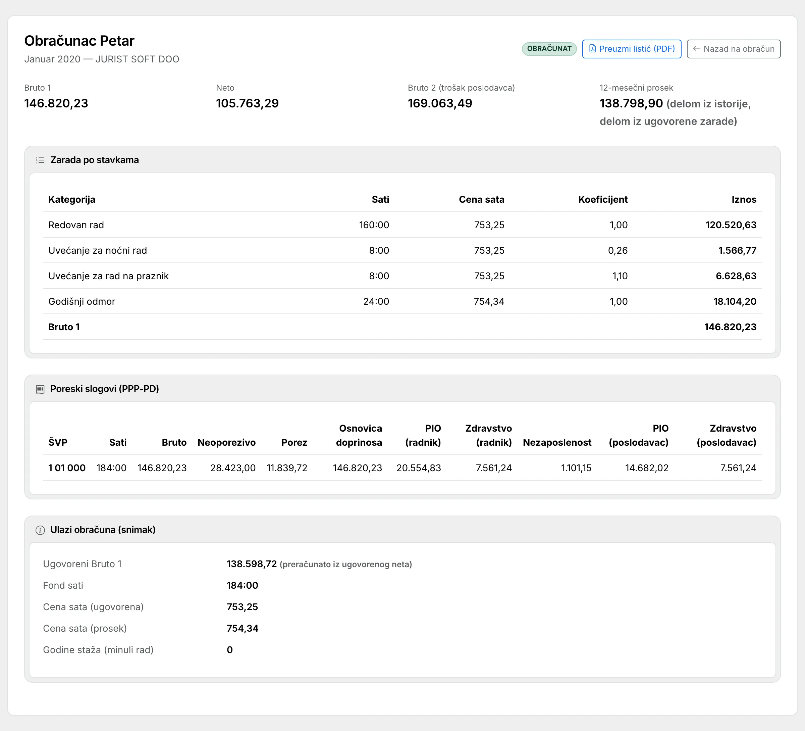Click Cena sata (prosek) value 754,34
805x731 pixels.
coord(243,629)
